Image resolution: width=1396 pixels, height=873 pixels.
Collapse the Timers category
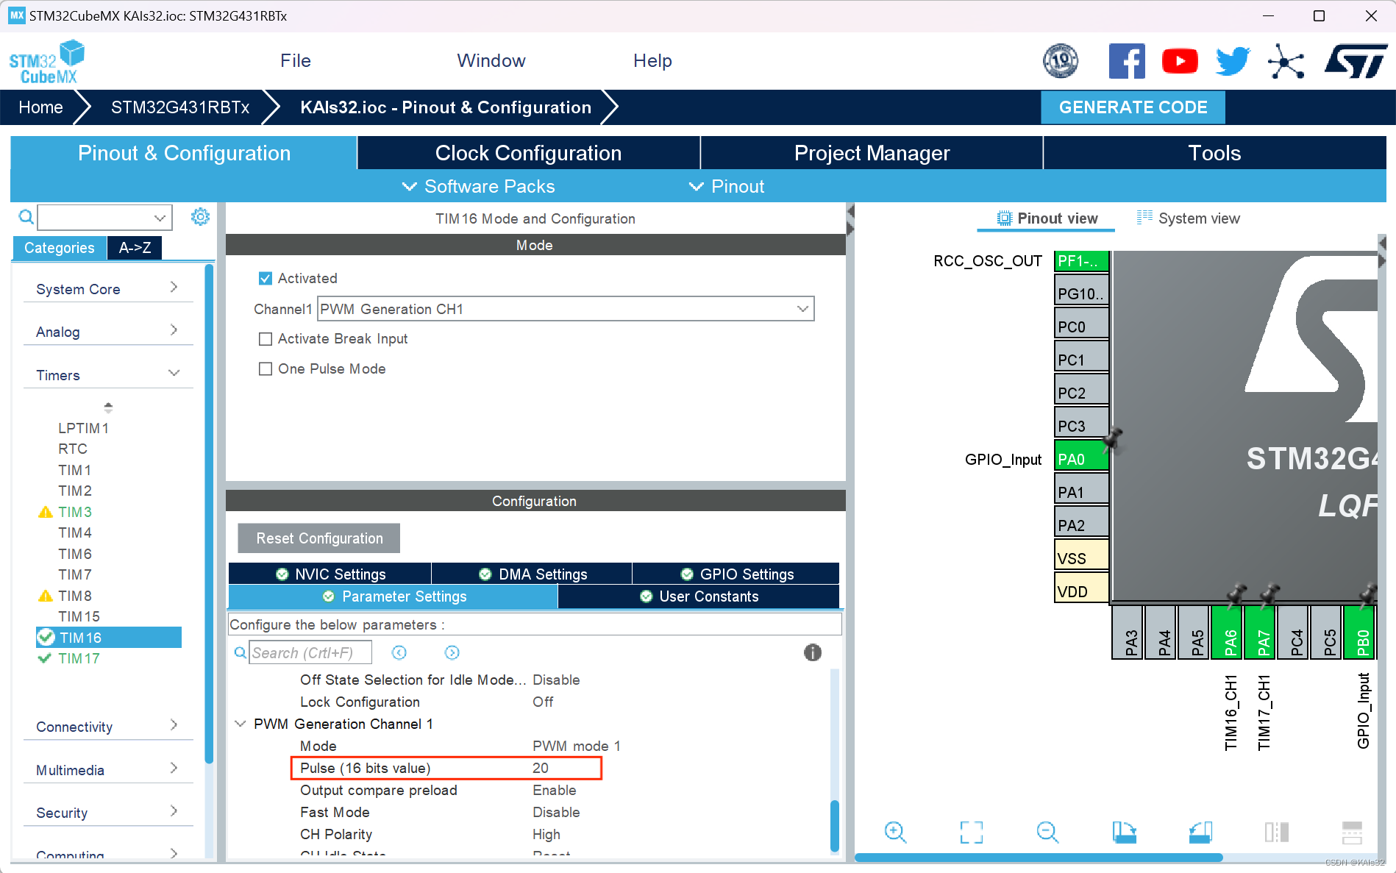(107, 374)
